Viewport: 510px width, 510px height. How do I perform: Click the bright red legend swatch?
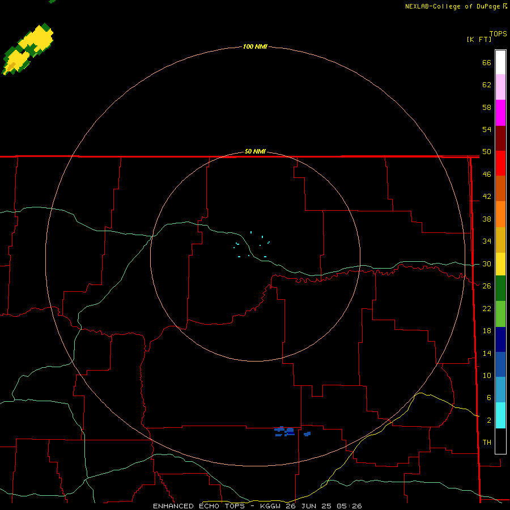click(x=500, y=163)
